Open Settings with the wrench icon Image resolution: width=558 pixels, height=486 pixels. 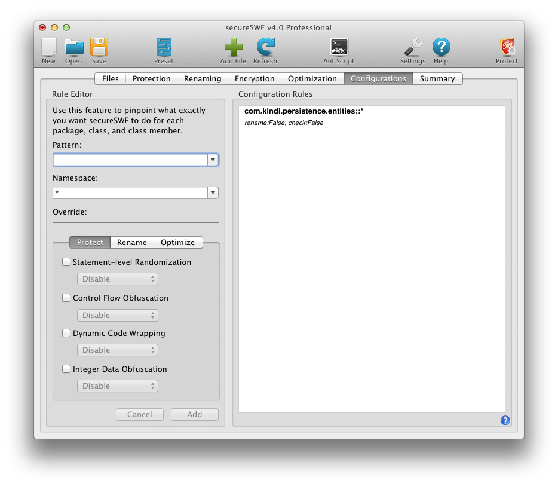point(412,47)
